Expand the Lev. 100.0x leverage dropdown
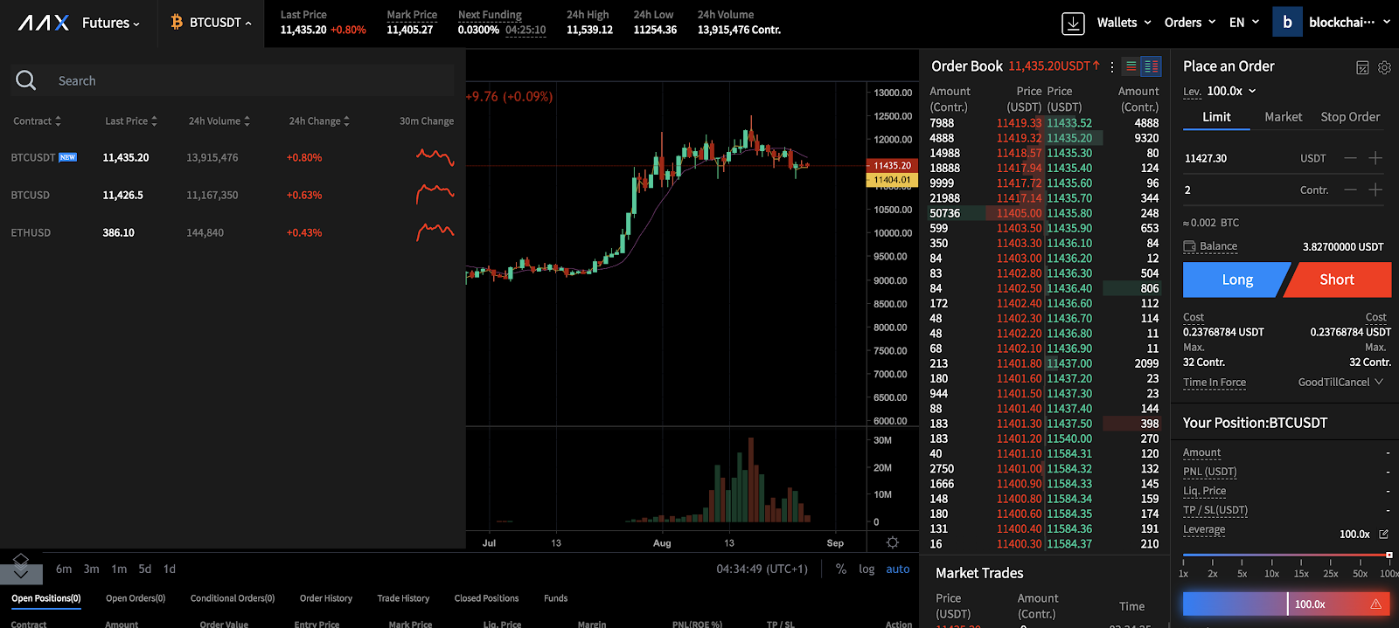Viewport: 1399px width, 628px height. coord(1231,91)
